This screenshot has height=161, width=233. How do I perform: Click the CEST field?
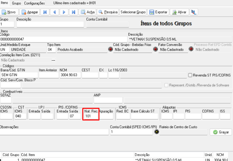coord(90,75)
